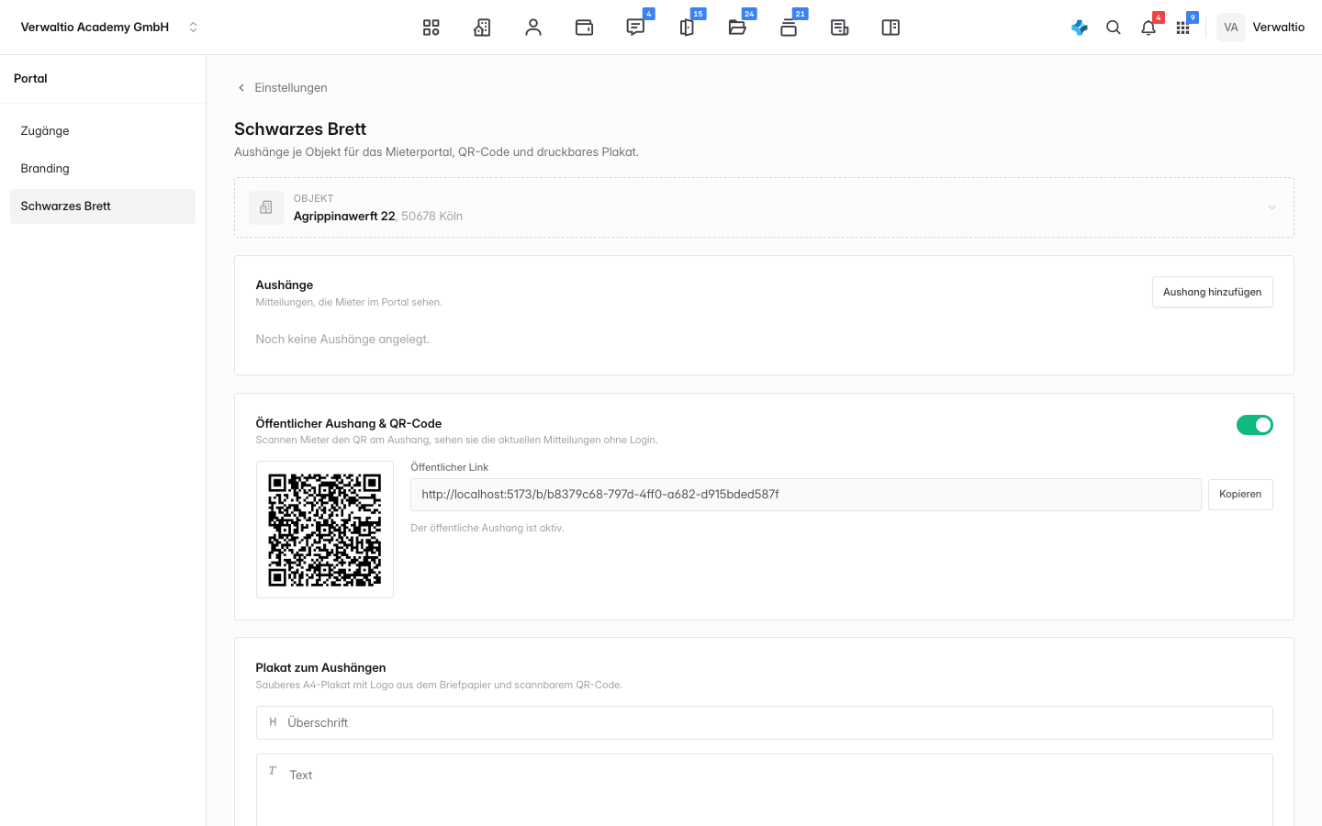Click 'Der öffentliche Aushang ist aktiv.' status text
1322x826 pixels.
click(487, 529)
